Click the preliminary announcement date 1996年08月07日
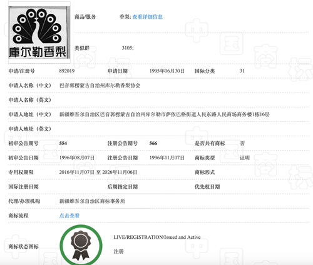The width and height of the screenshot is (313, 265). click(x=77, y=158)
